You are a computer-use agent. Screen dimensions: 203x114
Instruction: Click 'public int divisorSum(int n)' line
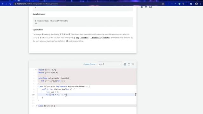click(58, 89)
